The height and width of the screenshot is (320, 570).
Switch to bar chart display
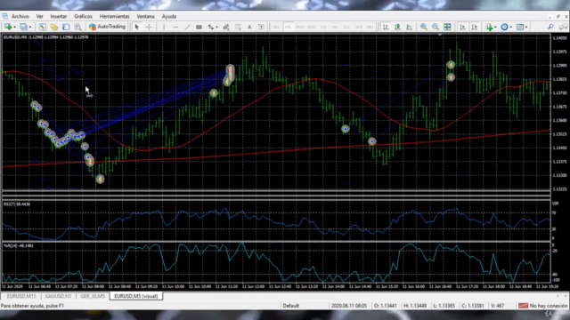[x=386, y=27]
